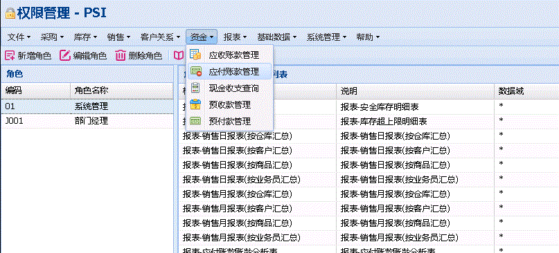Open the 采购 menu
Screen dimensions: 559x253
[x=52, y=37]
